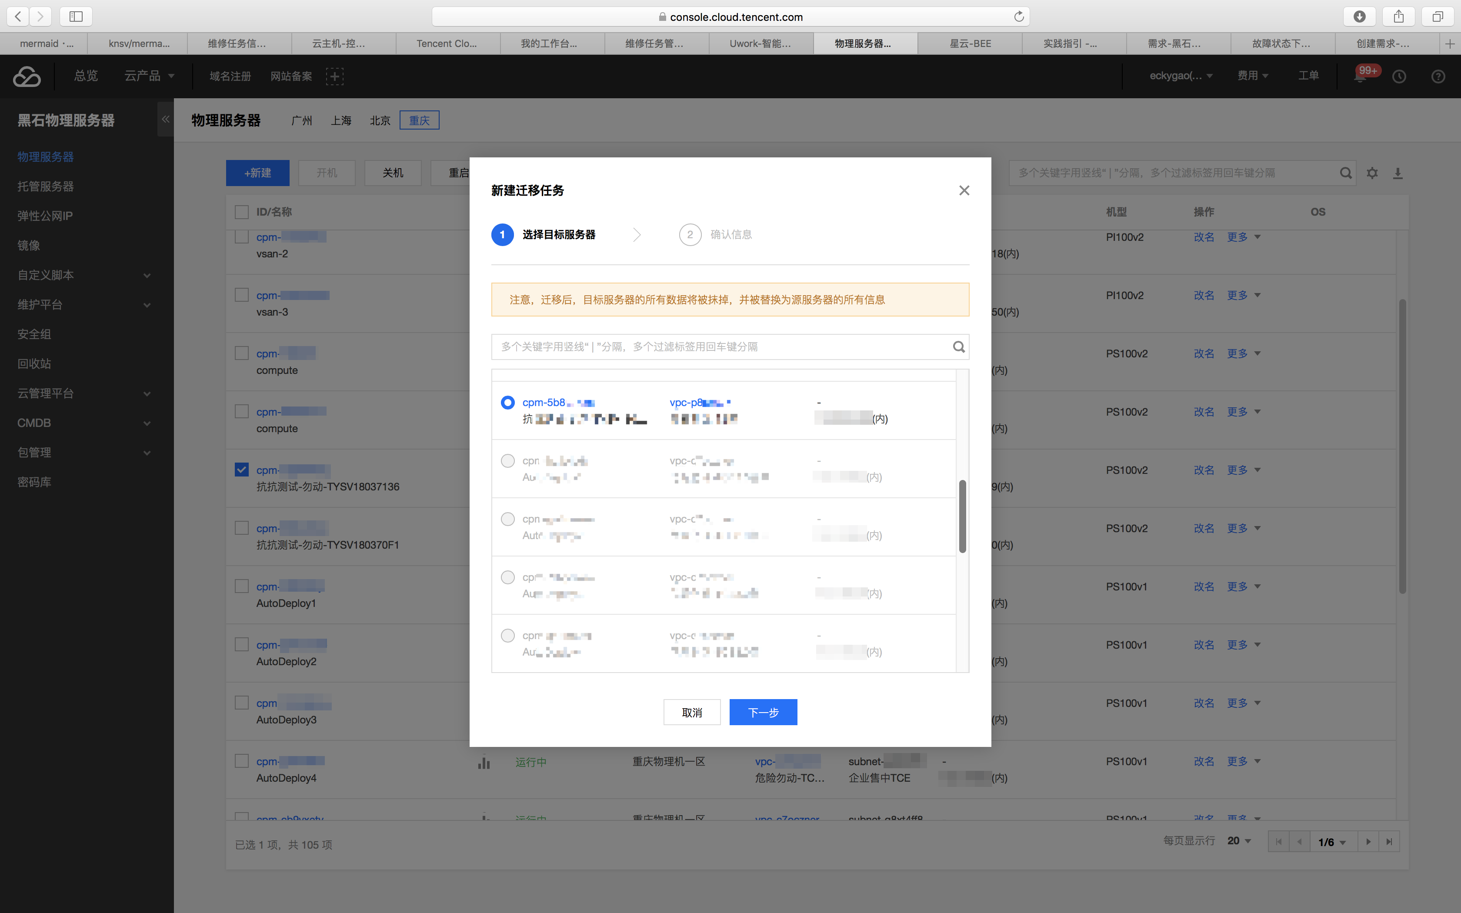
Task: Open the 弹性公网IP sidebar item
Action: pos(45,216)
